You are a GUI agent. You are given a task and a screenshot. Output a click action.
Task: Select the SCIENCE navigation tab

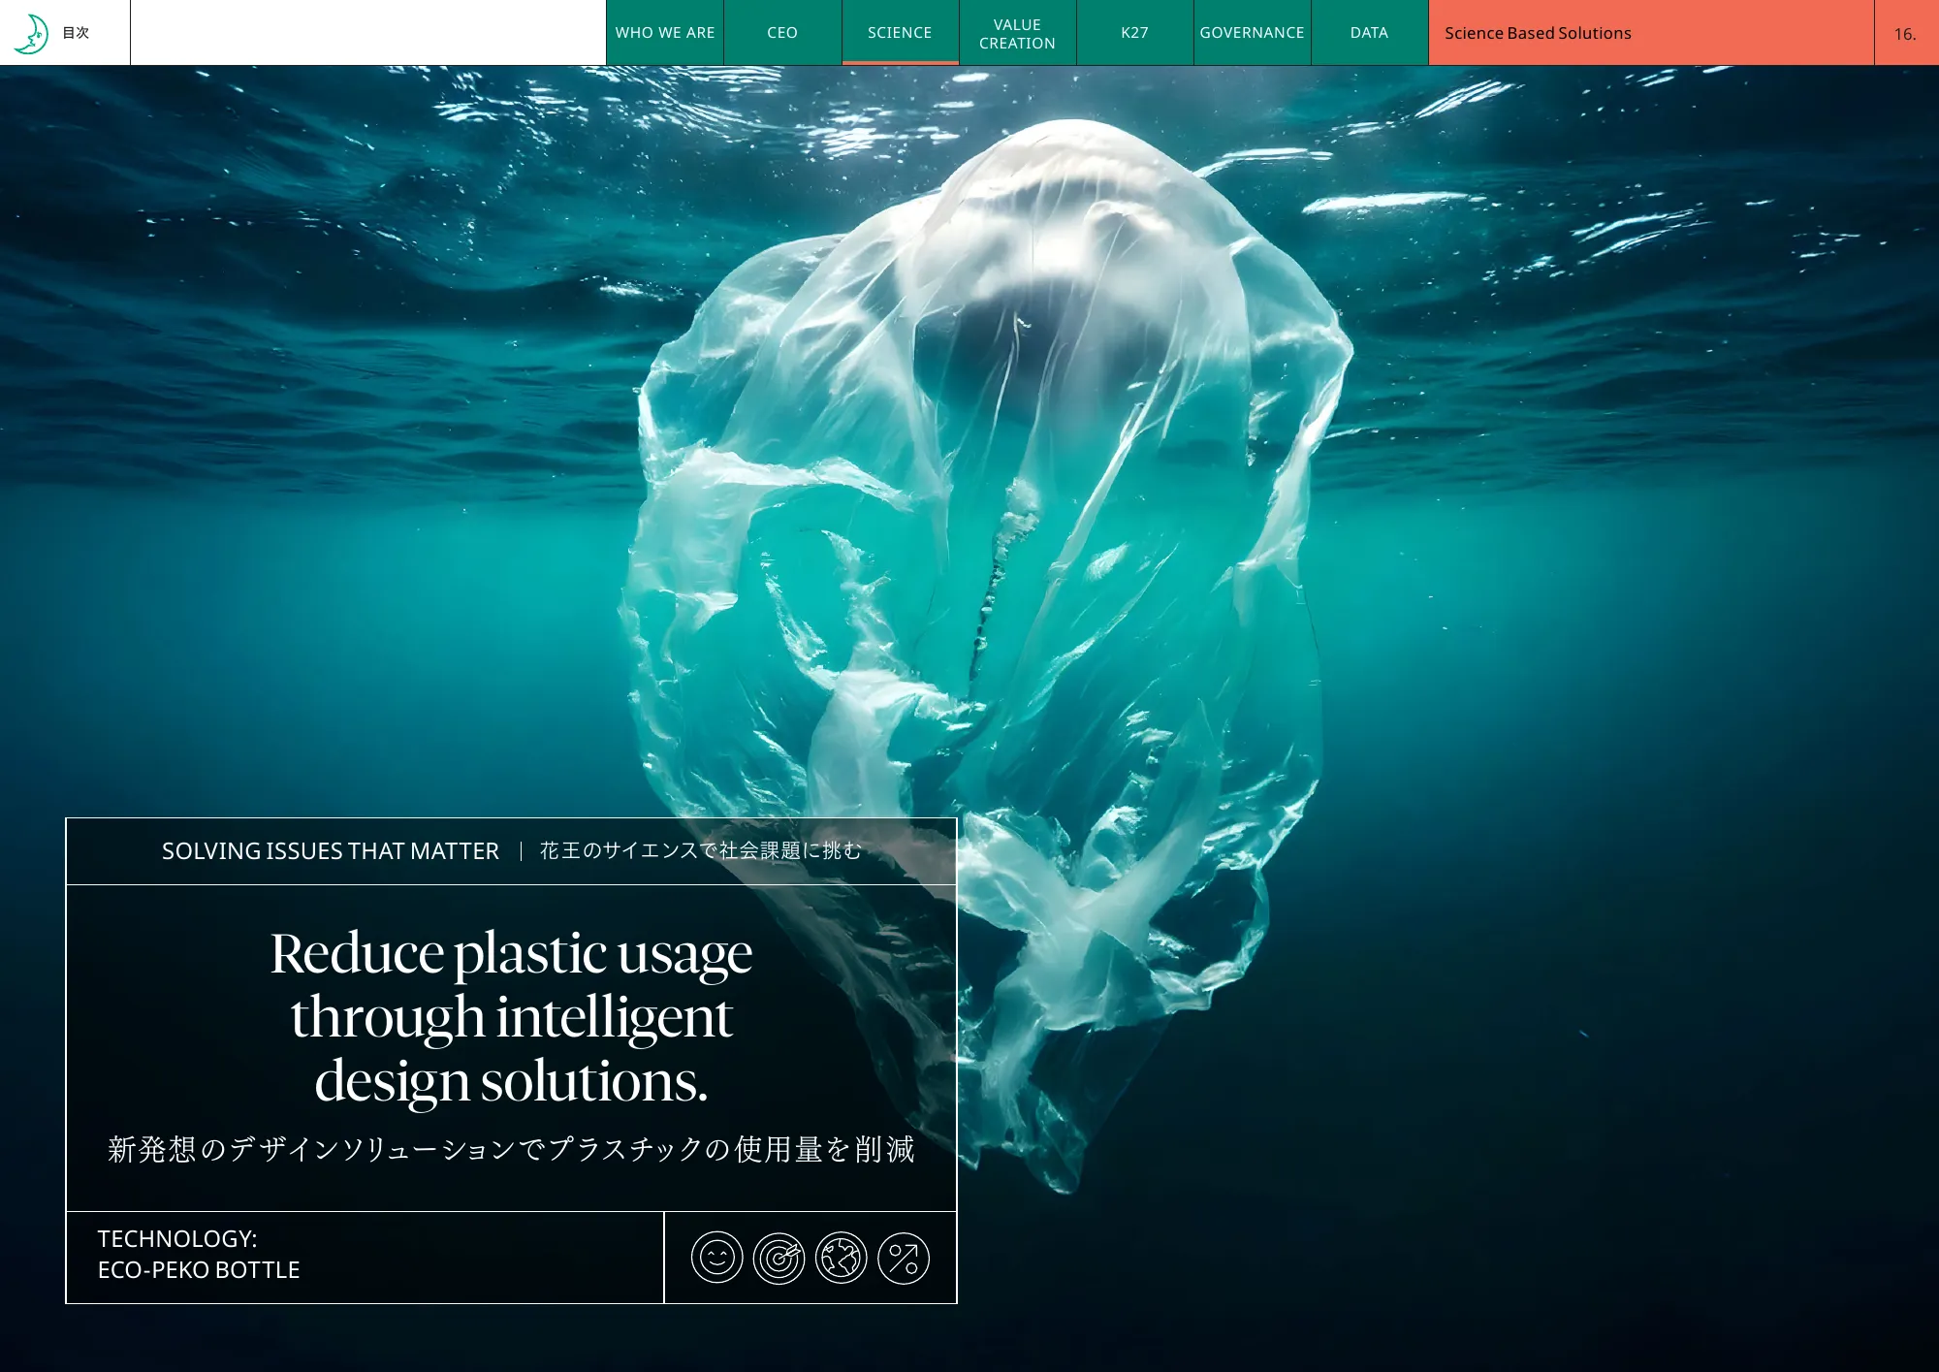(x=900, y=33)
